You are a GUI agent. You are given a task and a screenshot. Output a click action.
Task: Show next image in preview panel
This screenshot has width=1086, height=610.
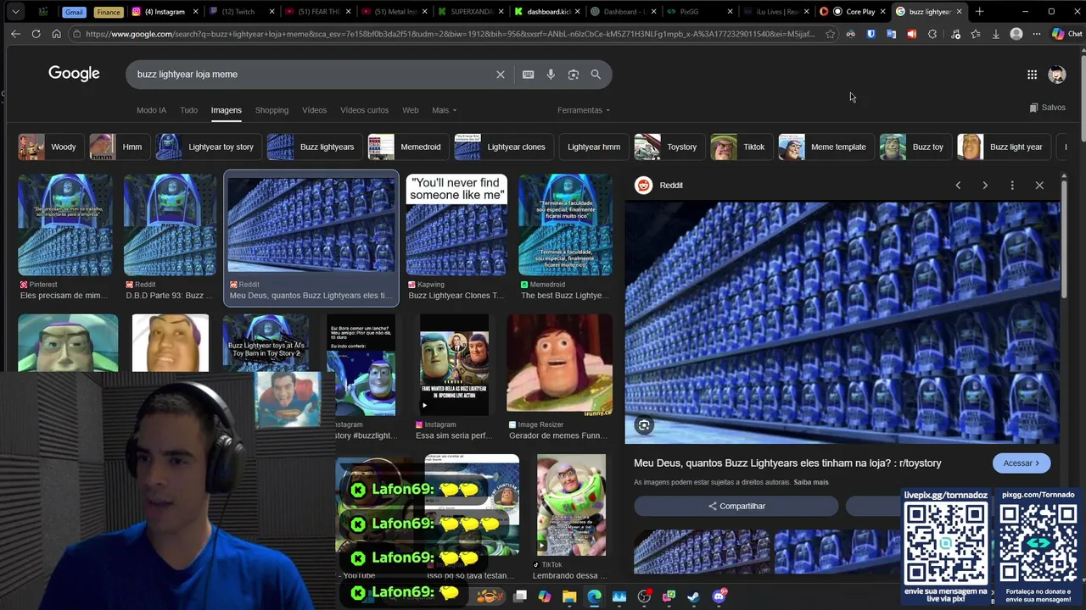point(985,185)
